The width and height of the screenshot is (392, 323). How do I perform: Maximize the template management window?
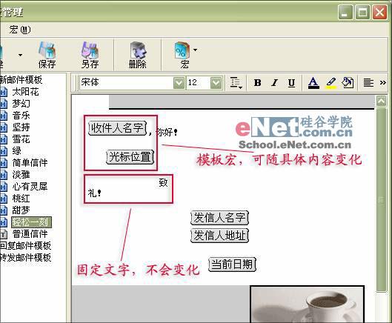pos(362,12)
